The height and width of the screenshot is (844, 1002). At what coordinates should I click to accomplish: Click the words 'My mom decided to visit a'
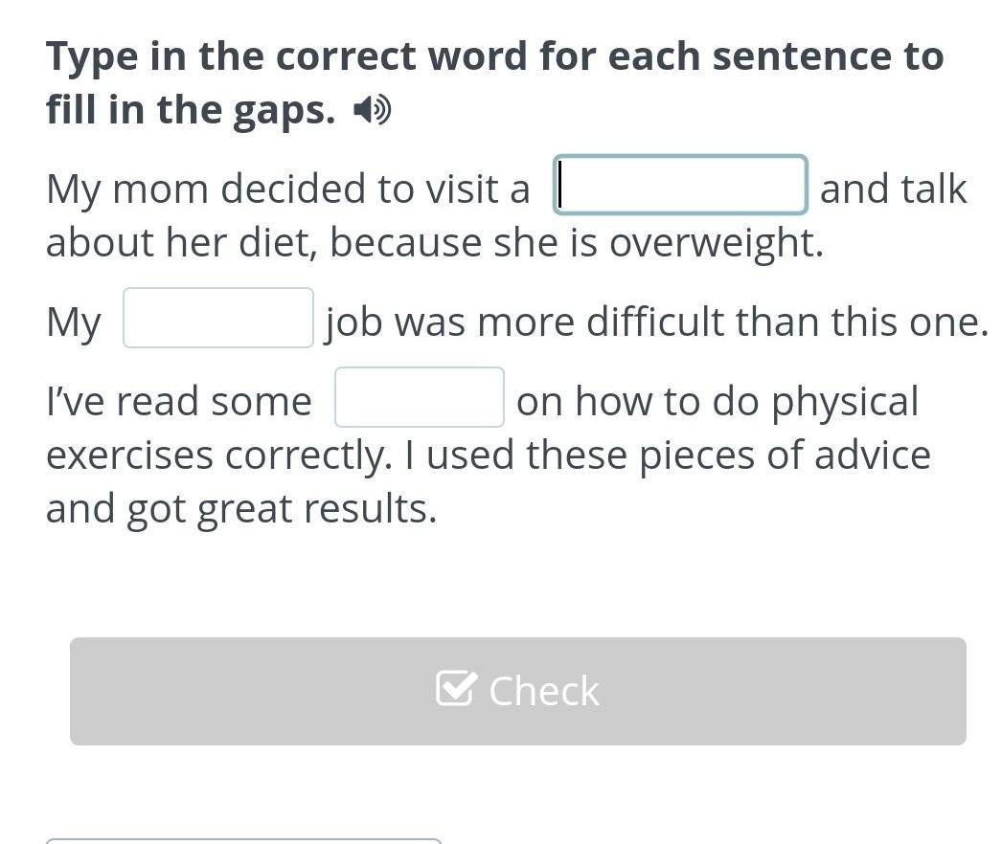click(x=288, y=189)
